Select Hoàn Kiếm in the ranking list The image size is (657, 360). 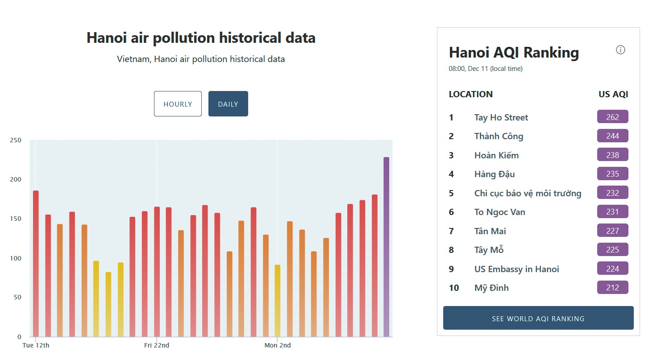coord(496,155)
